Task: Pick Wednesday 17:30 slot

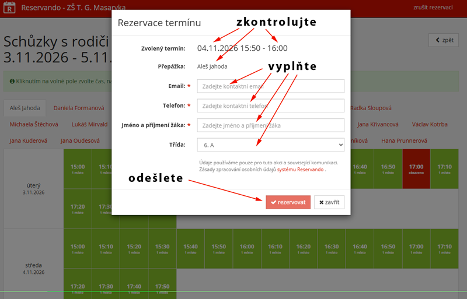Action: tap(106, 284)
